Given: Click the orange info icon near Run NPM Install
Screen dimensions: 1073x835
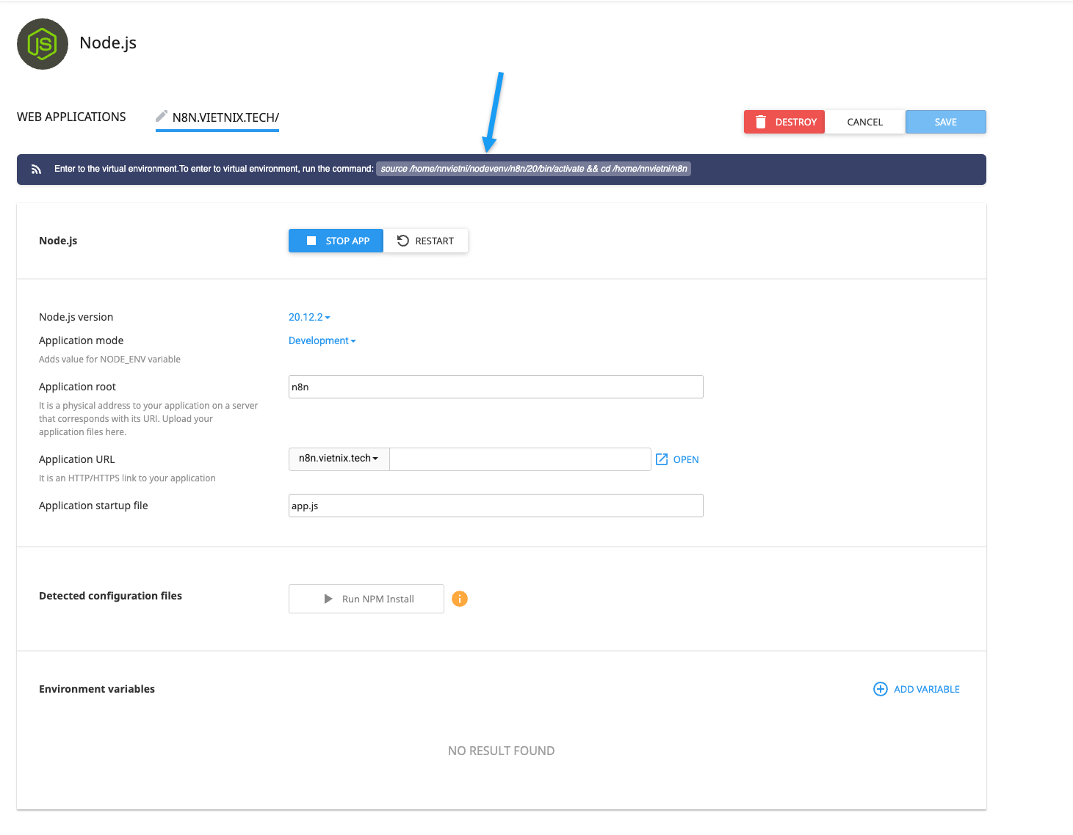Looking at the screenshot, I should click(460, 599).
